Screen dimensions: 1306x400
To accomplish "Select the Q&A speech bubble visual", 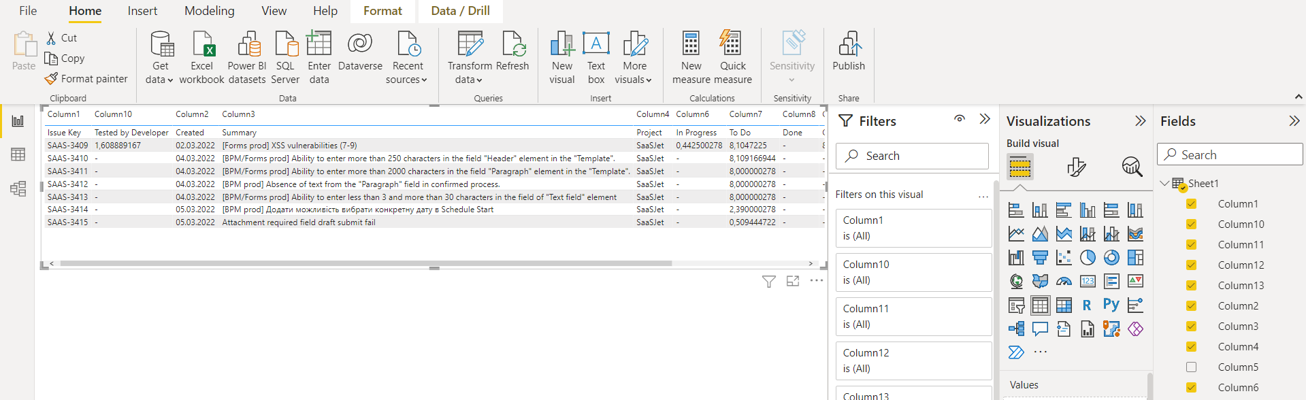I will click(x=1040, y=329).
